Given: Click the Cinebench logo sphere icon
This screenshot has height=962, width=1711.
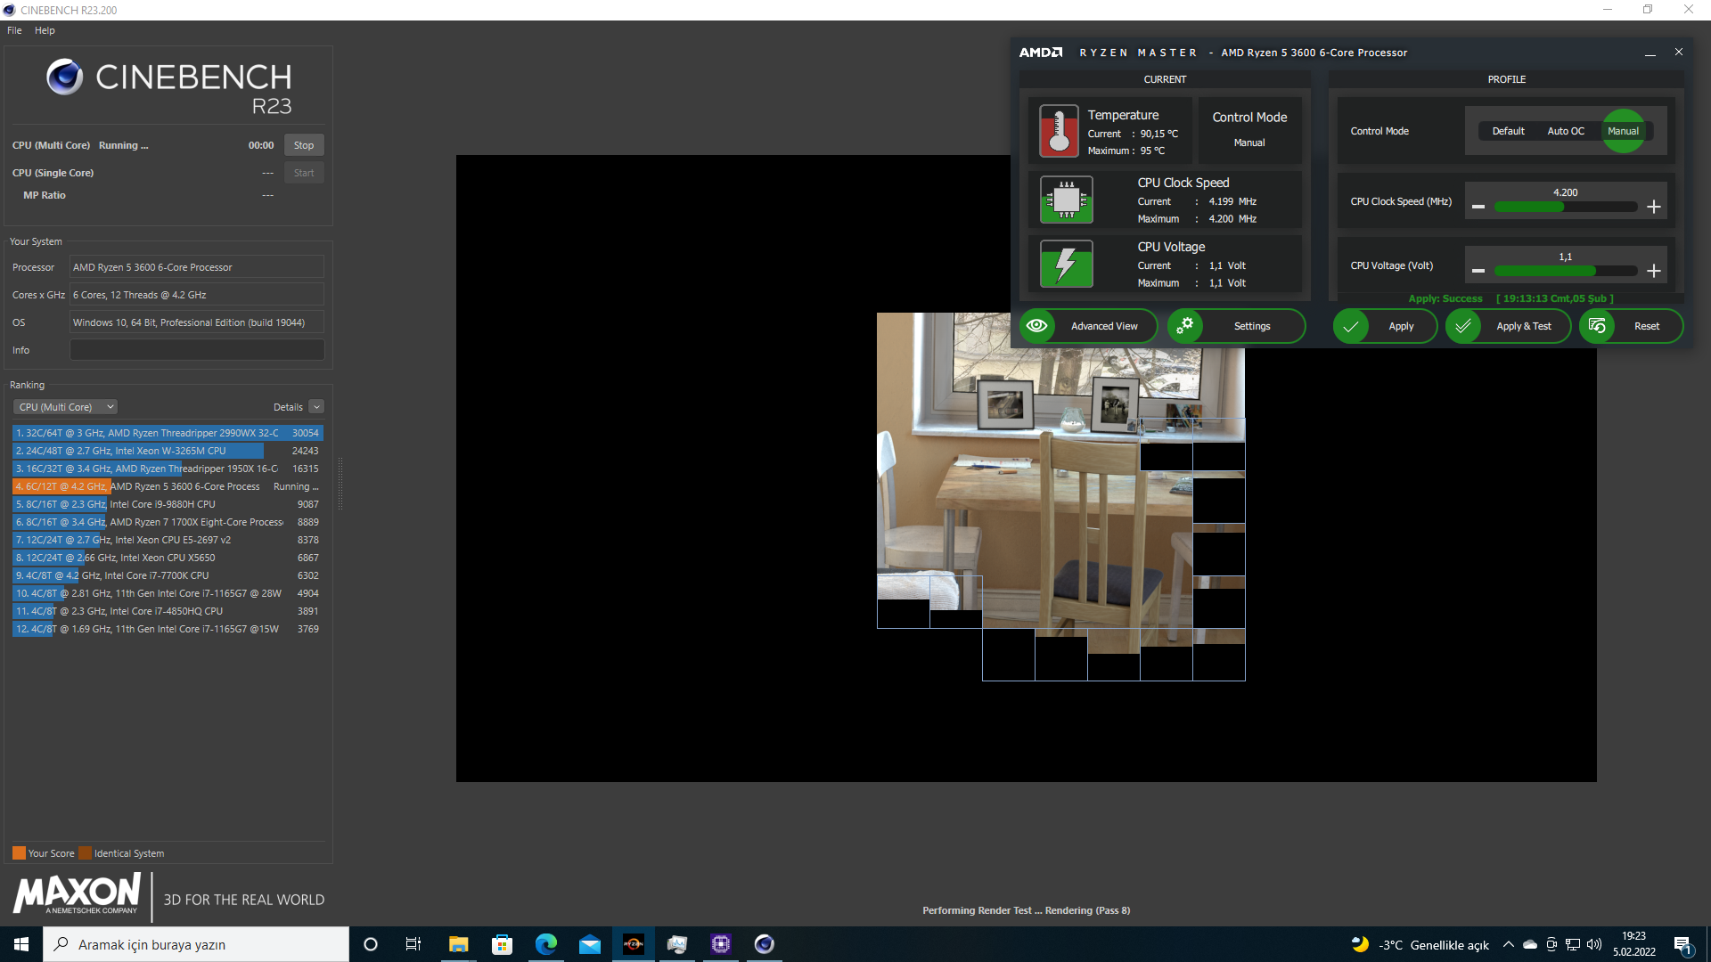Looking at the screenshot, I should point(64,77).
